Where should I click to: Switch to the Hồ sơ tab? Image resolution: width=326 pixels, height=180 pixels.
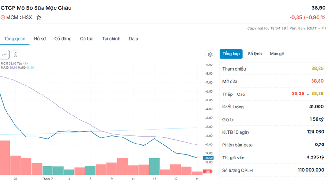coord(40,39)
